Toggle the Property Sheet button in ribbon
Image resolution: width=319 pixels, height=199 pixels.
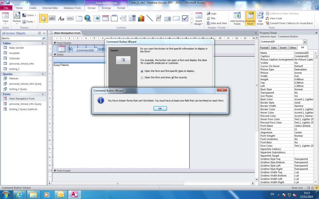(250, 18)
